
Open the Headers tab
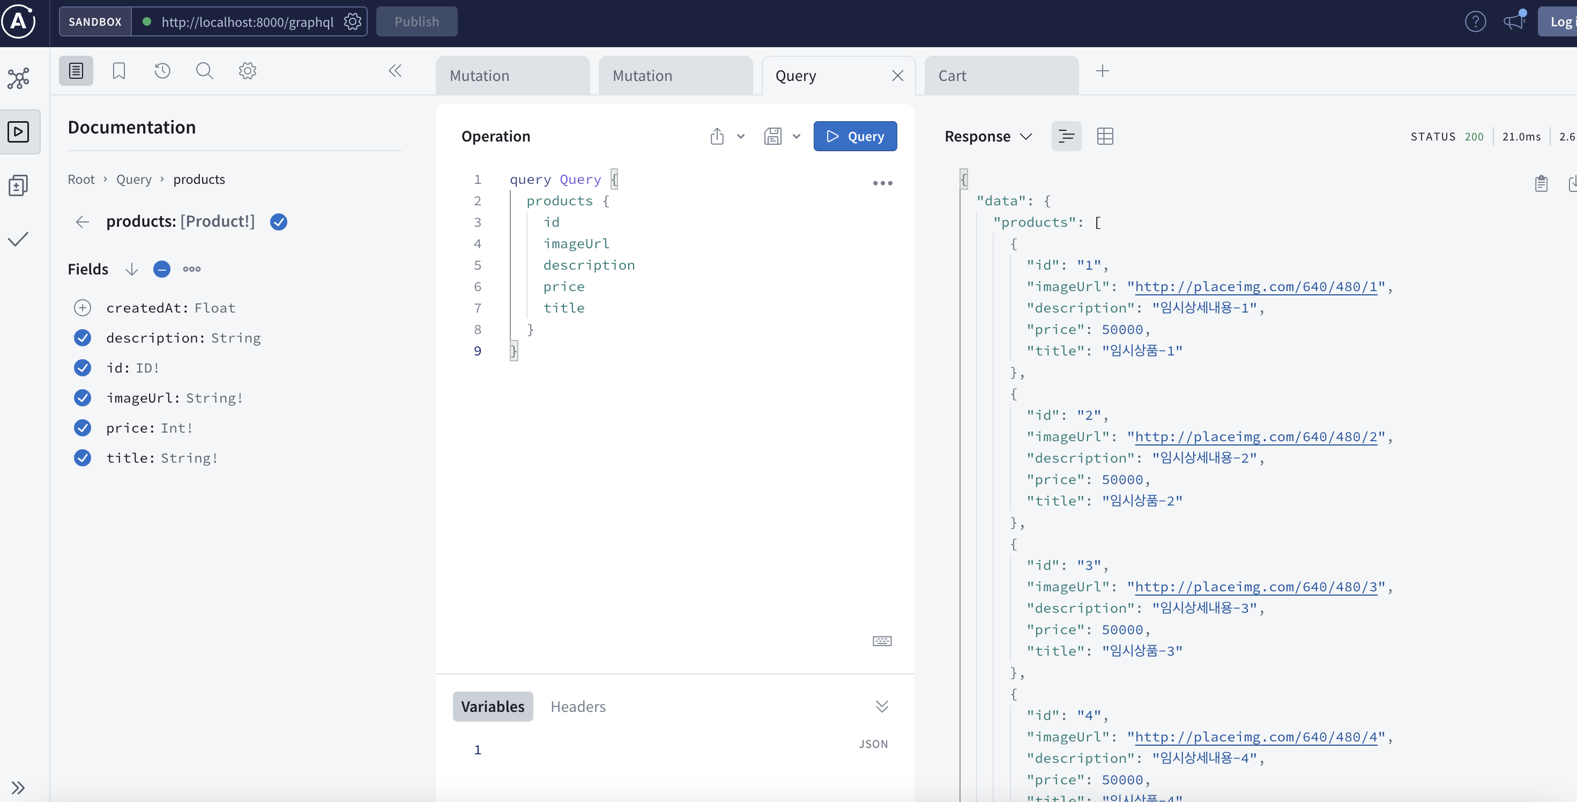(x=577, y=707)
